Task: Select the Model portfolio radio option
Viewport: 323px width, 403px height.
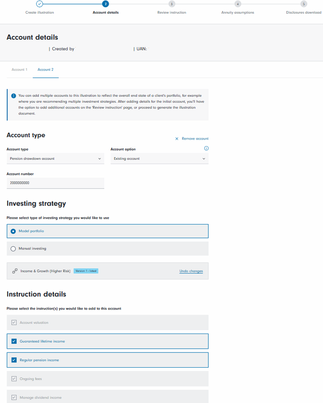Action: [14, 231]
